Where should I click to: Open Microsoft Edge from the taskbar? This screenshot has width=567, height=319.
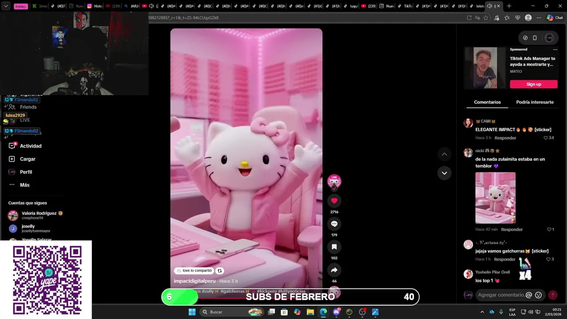pos(323,312)
